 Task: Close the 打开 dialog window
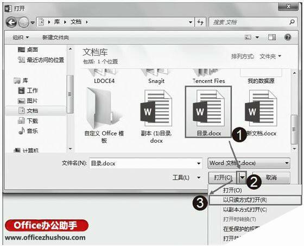288,7
